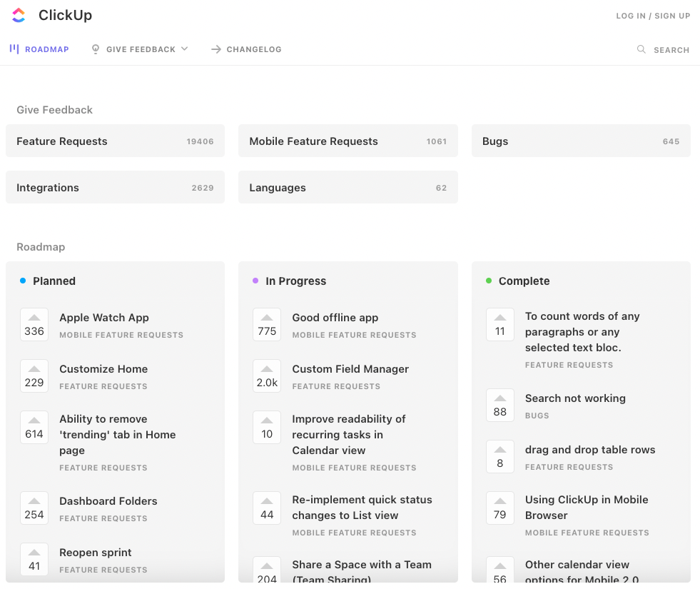The height and width of the screenshot is (589, 700).
Task: Click the ClickUp logo icon
Action: tap(19, 15)
